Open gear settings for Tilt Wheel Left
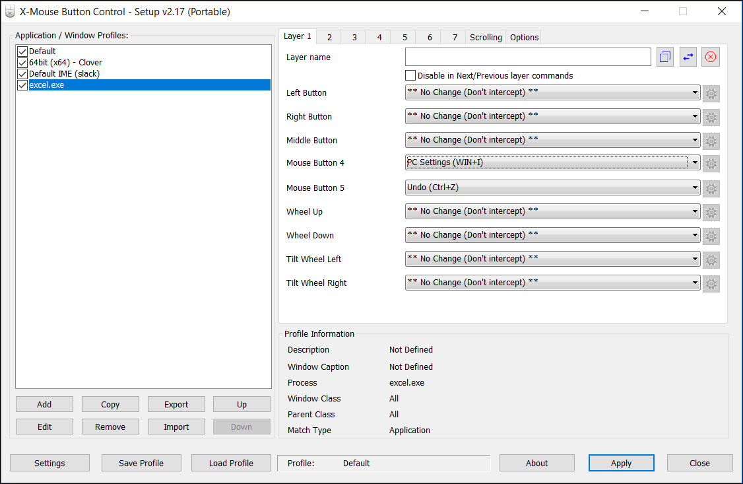Viewport: 743px width, 484px height. (711, 259)
